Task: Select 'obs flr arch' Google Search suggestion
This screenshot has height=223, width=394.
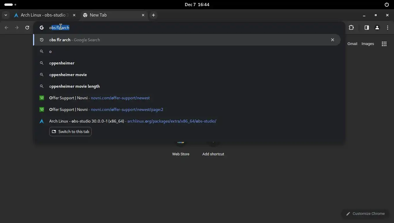Action: [x=187, y=40]
